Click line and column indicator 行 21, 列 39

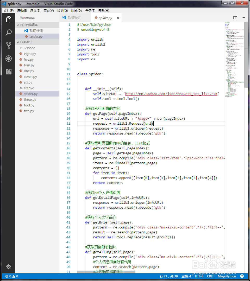pos(169,276)
